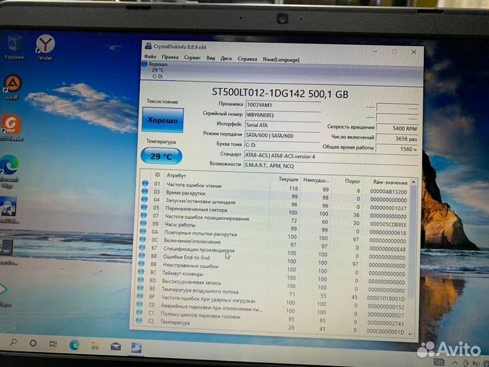Viewport: 489px width, 367px height.
Task: Select status icon of attribute C2 row
Action: (139, 321)
